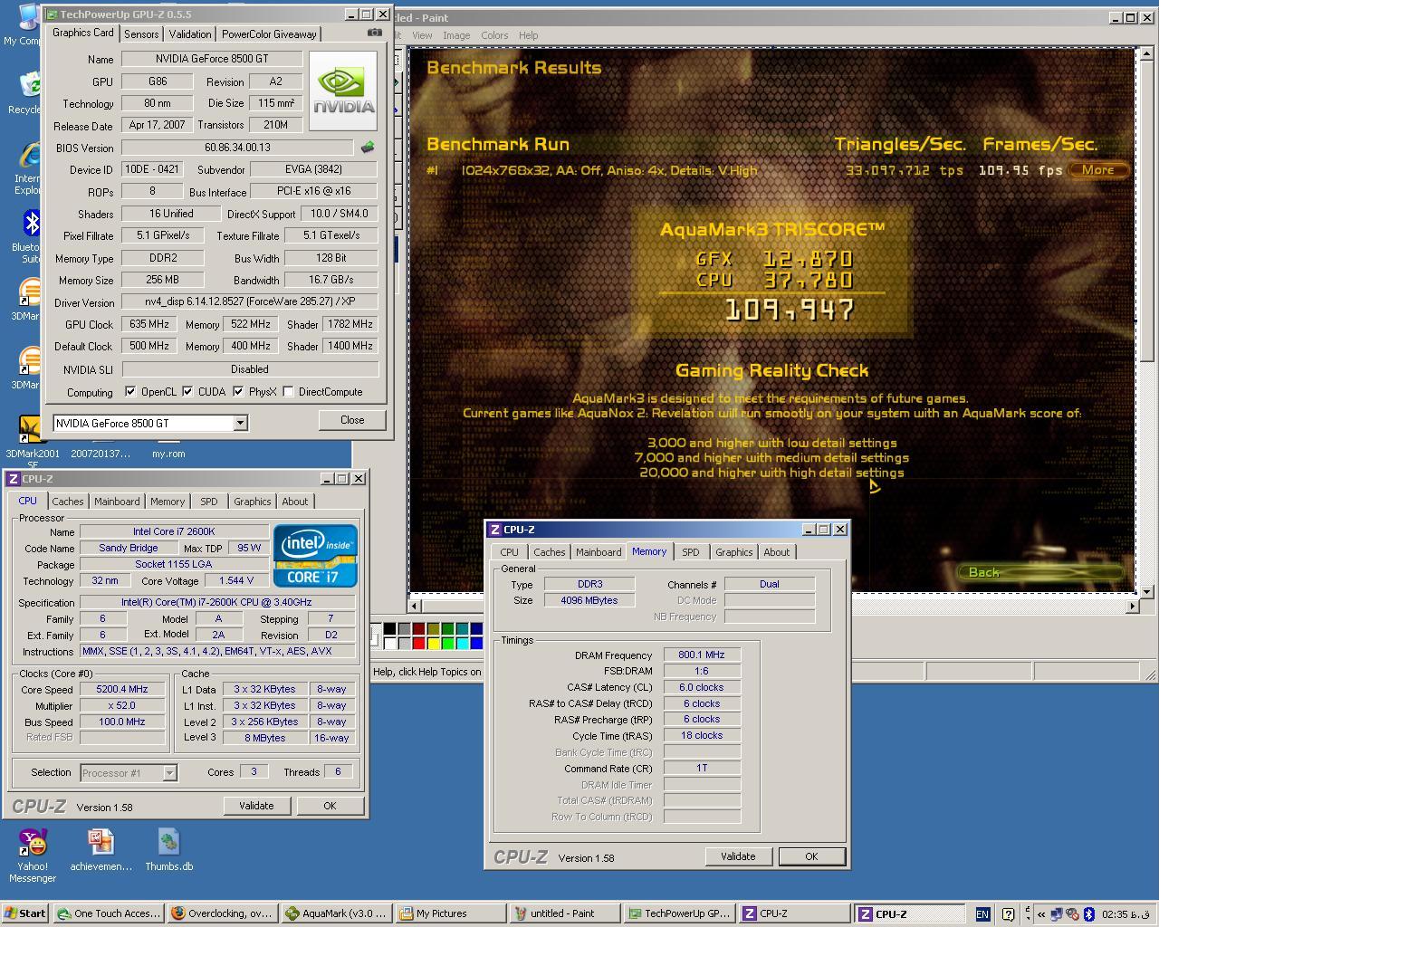Enable the DirectCompute checkbox in GPU-Z
Viewport: 1408px width, 956px height.
pyautogui.click(x=288, y=392)
